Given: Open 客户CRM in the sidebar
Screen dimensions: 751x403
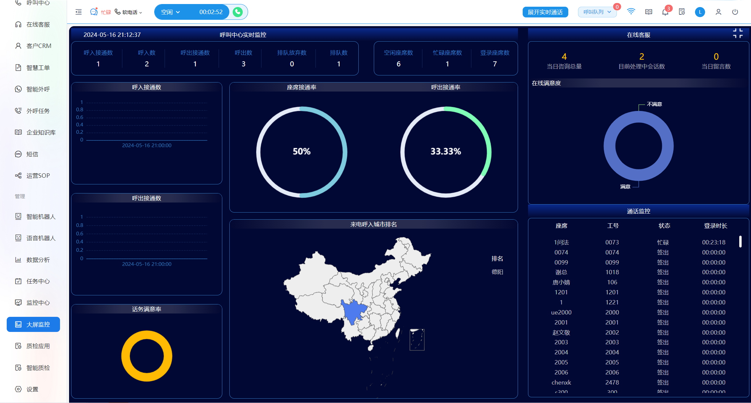Looking at the screenshot, I should tap(33, 46).
